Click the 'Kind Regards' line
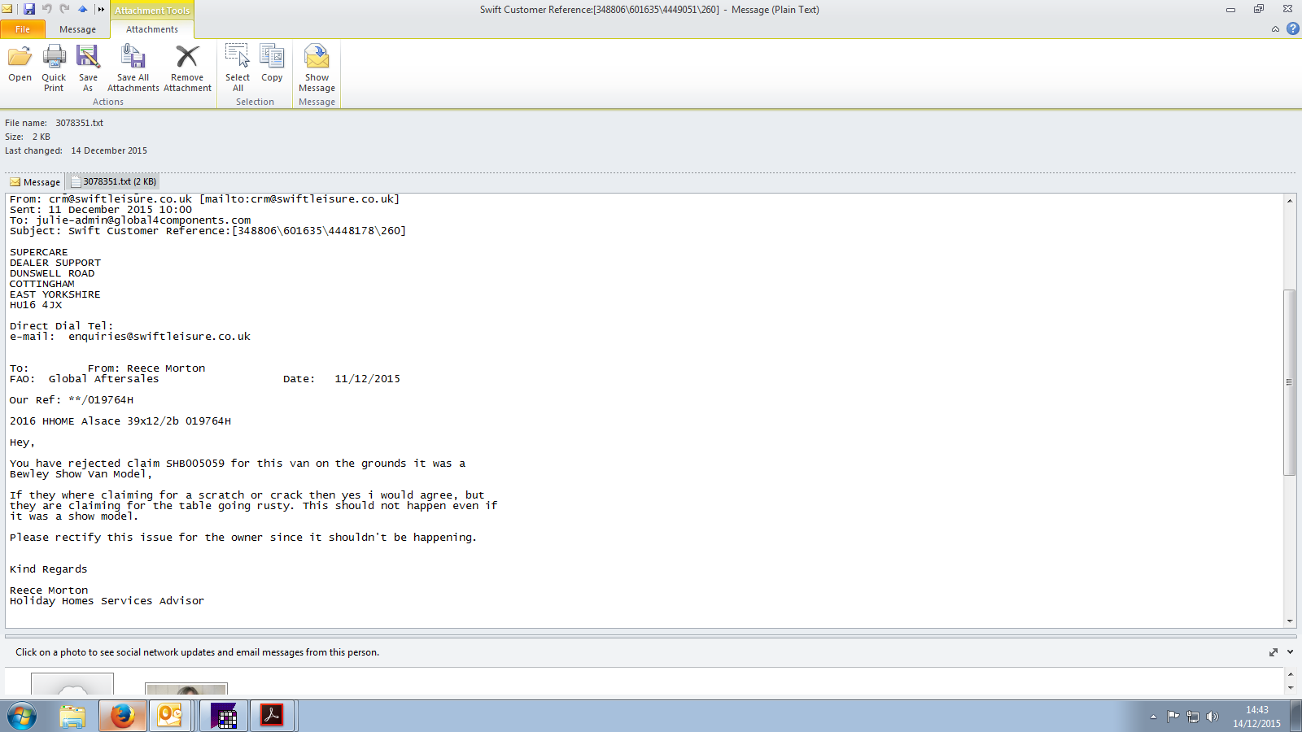This screenshot has height=732, width=1302. click(x=48, y=569)
